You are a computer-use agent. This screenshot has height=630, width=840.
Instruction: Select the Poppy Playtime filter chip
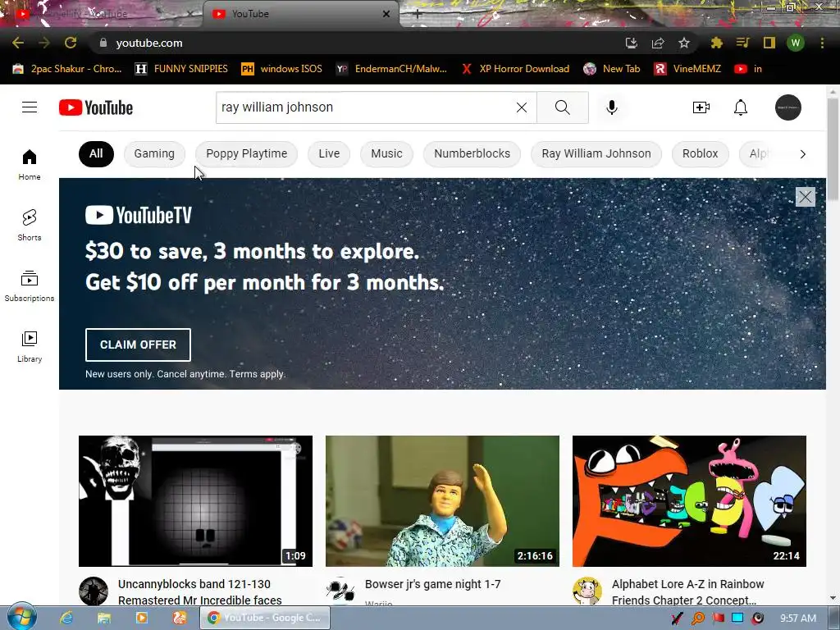[246, 153]
